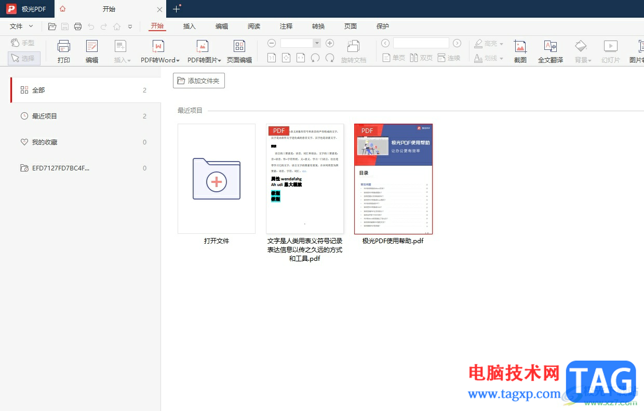Click the page number input field
This screenshot has height=411, width=644.
click(421, 43)
